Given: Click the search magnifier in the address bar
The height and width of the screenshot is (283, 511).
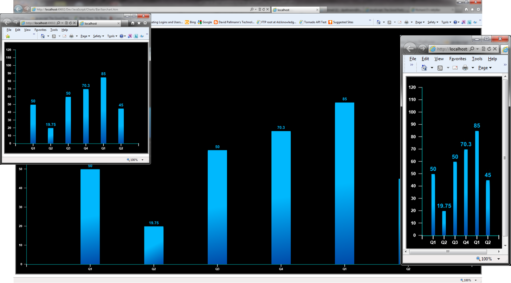Looking at the screenshot, I should pos(58,23).
